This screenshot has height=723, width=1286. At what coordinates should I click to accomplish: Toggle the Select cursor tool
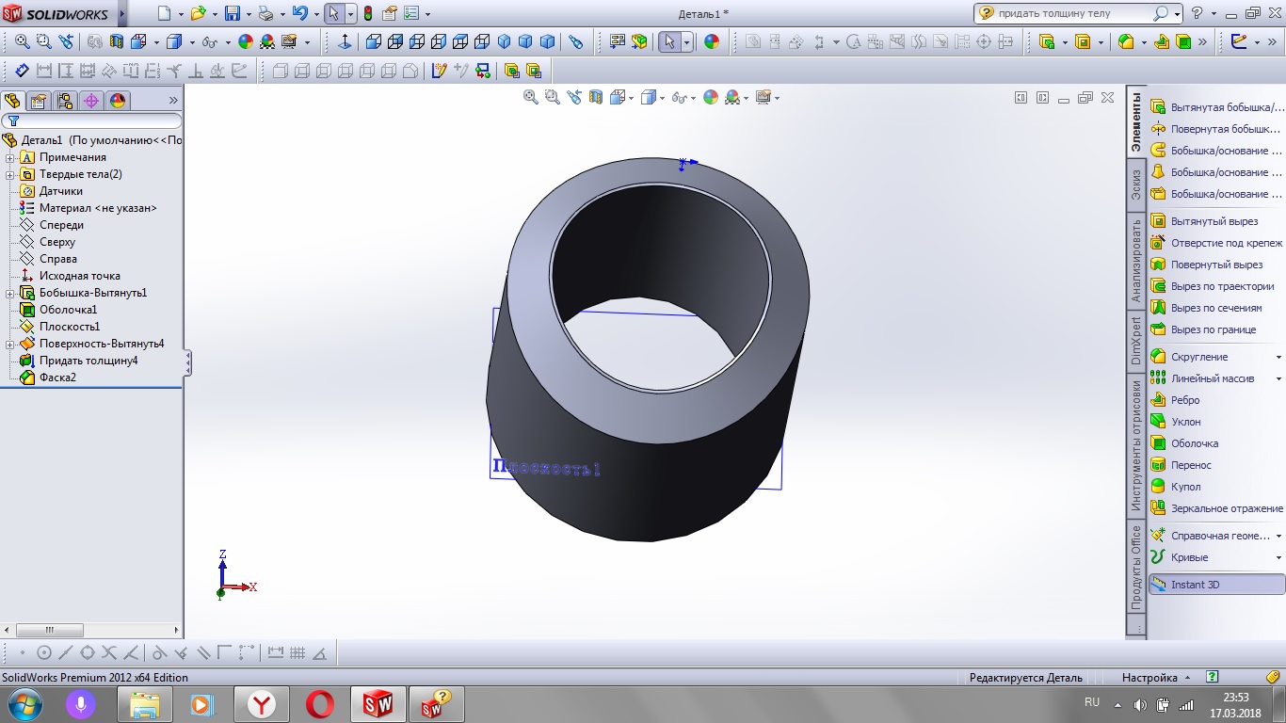(x=333, y=14)
